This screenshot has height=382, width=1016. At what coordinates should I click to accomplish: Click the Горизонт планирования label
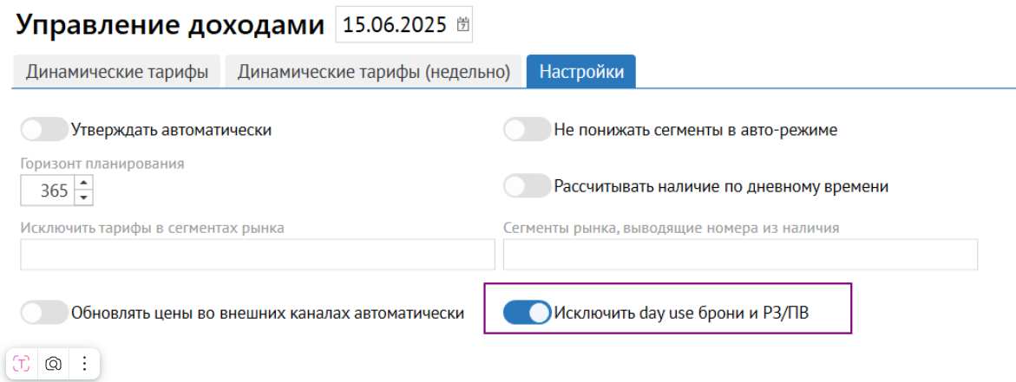pos(102,163)
